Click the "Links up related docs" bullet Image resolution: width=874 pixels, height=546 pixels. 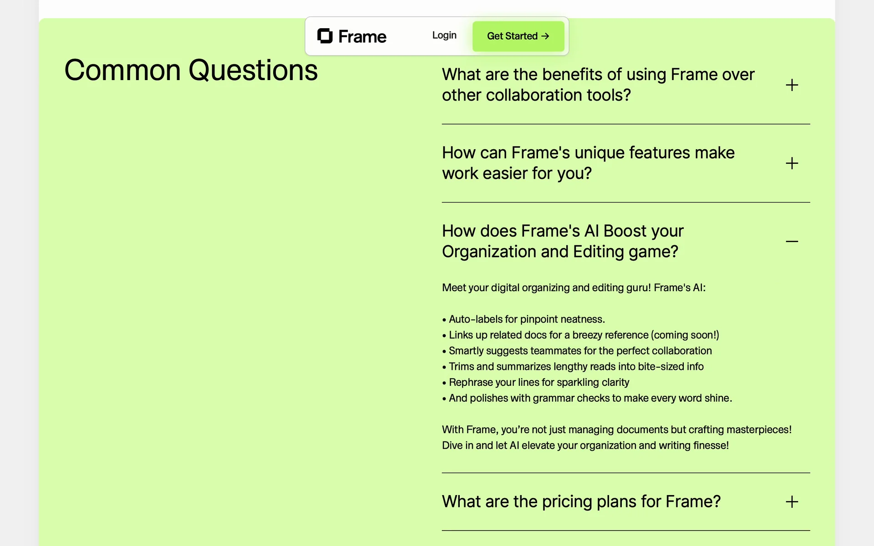pos(584,335)
